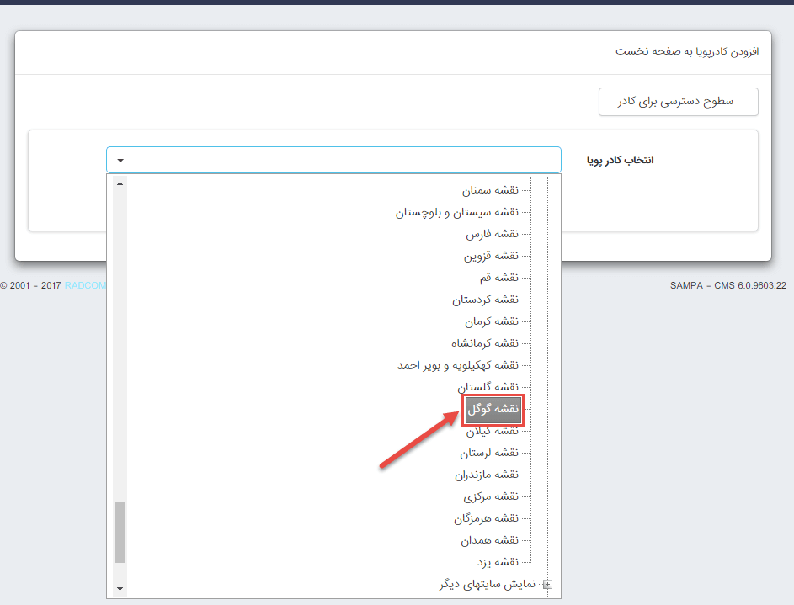The image size is (794, 605).
Task: Select نقشه کردستان in the list
Action: coord(485,300)
